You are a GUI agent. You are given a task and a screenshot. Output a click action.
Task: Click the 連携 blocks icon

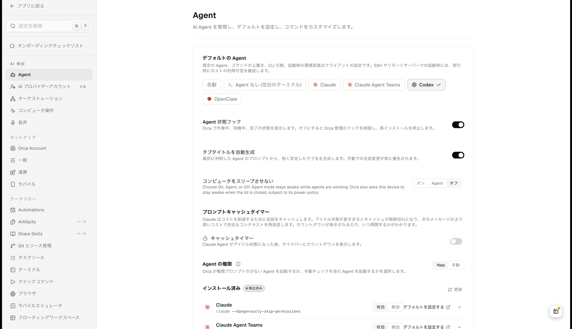tap(13, 172)
